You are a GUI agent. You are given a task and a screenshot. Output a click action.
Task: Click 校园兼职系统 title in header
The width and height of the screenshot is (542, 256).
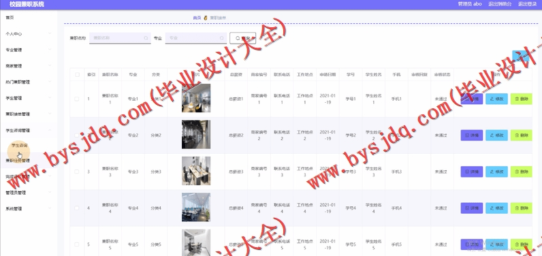coord(27,5)
